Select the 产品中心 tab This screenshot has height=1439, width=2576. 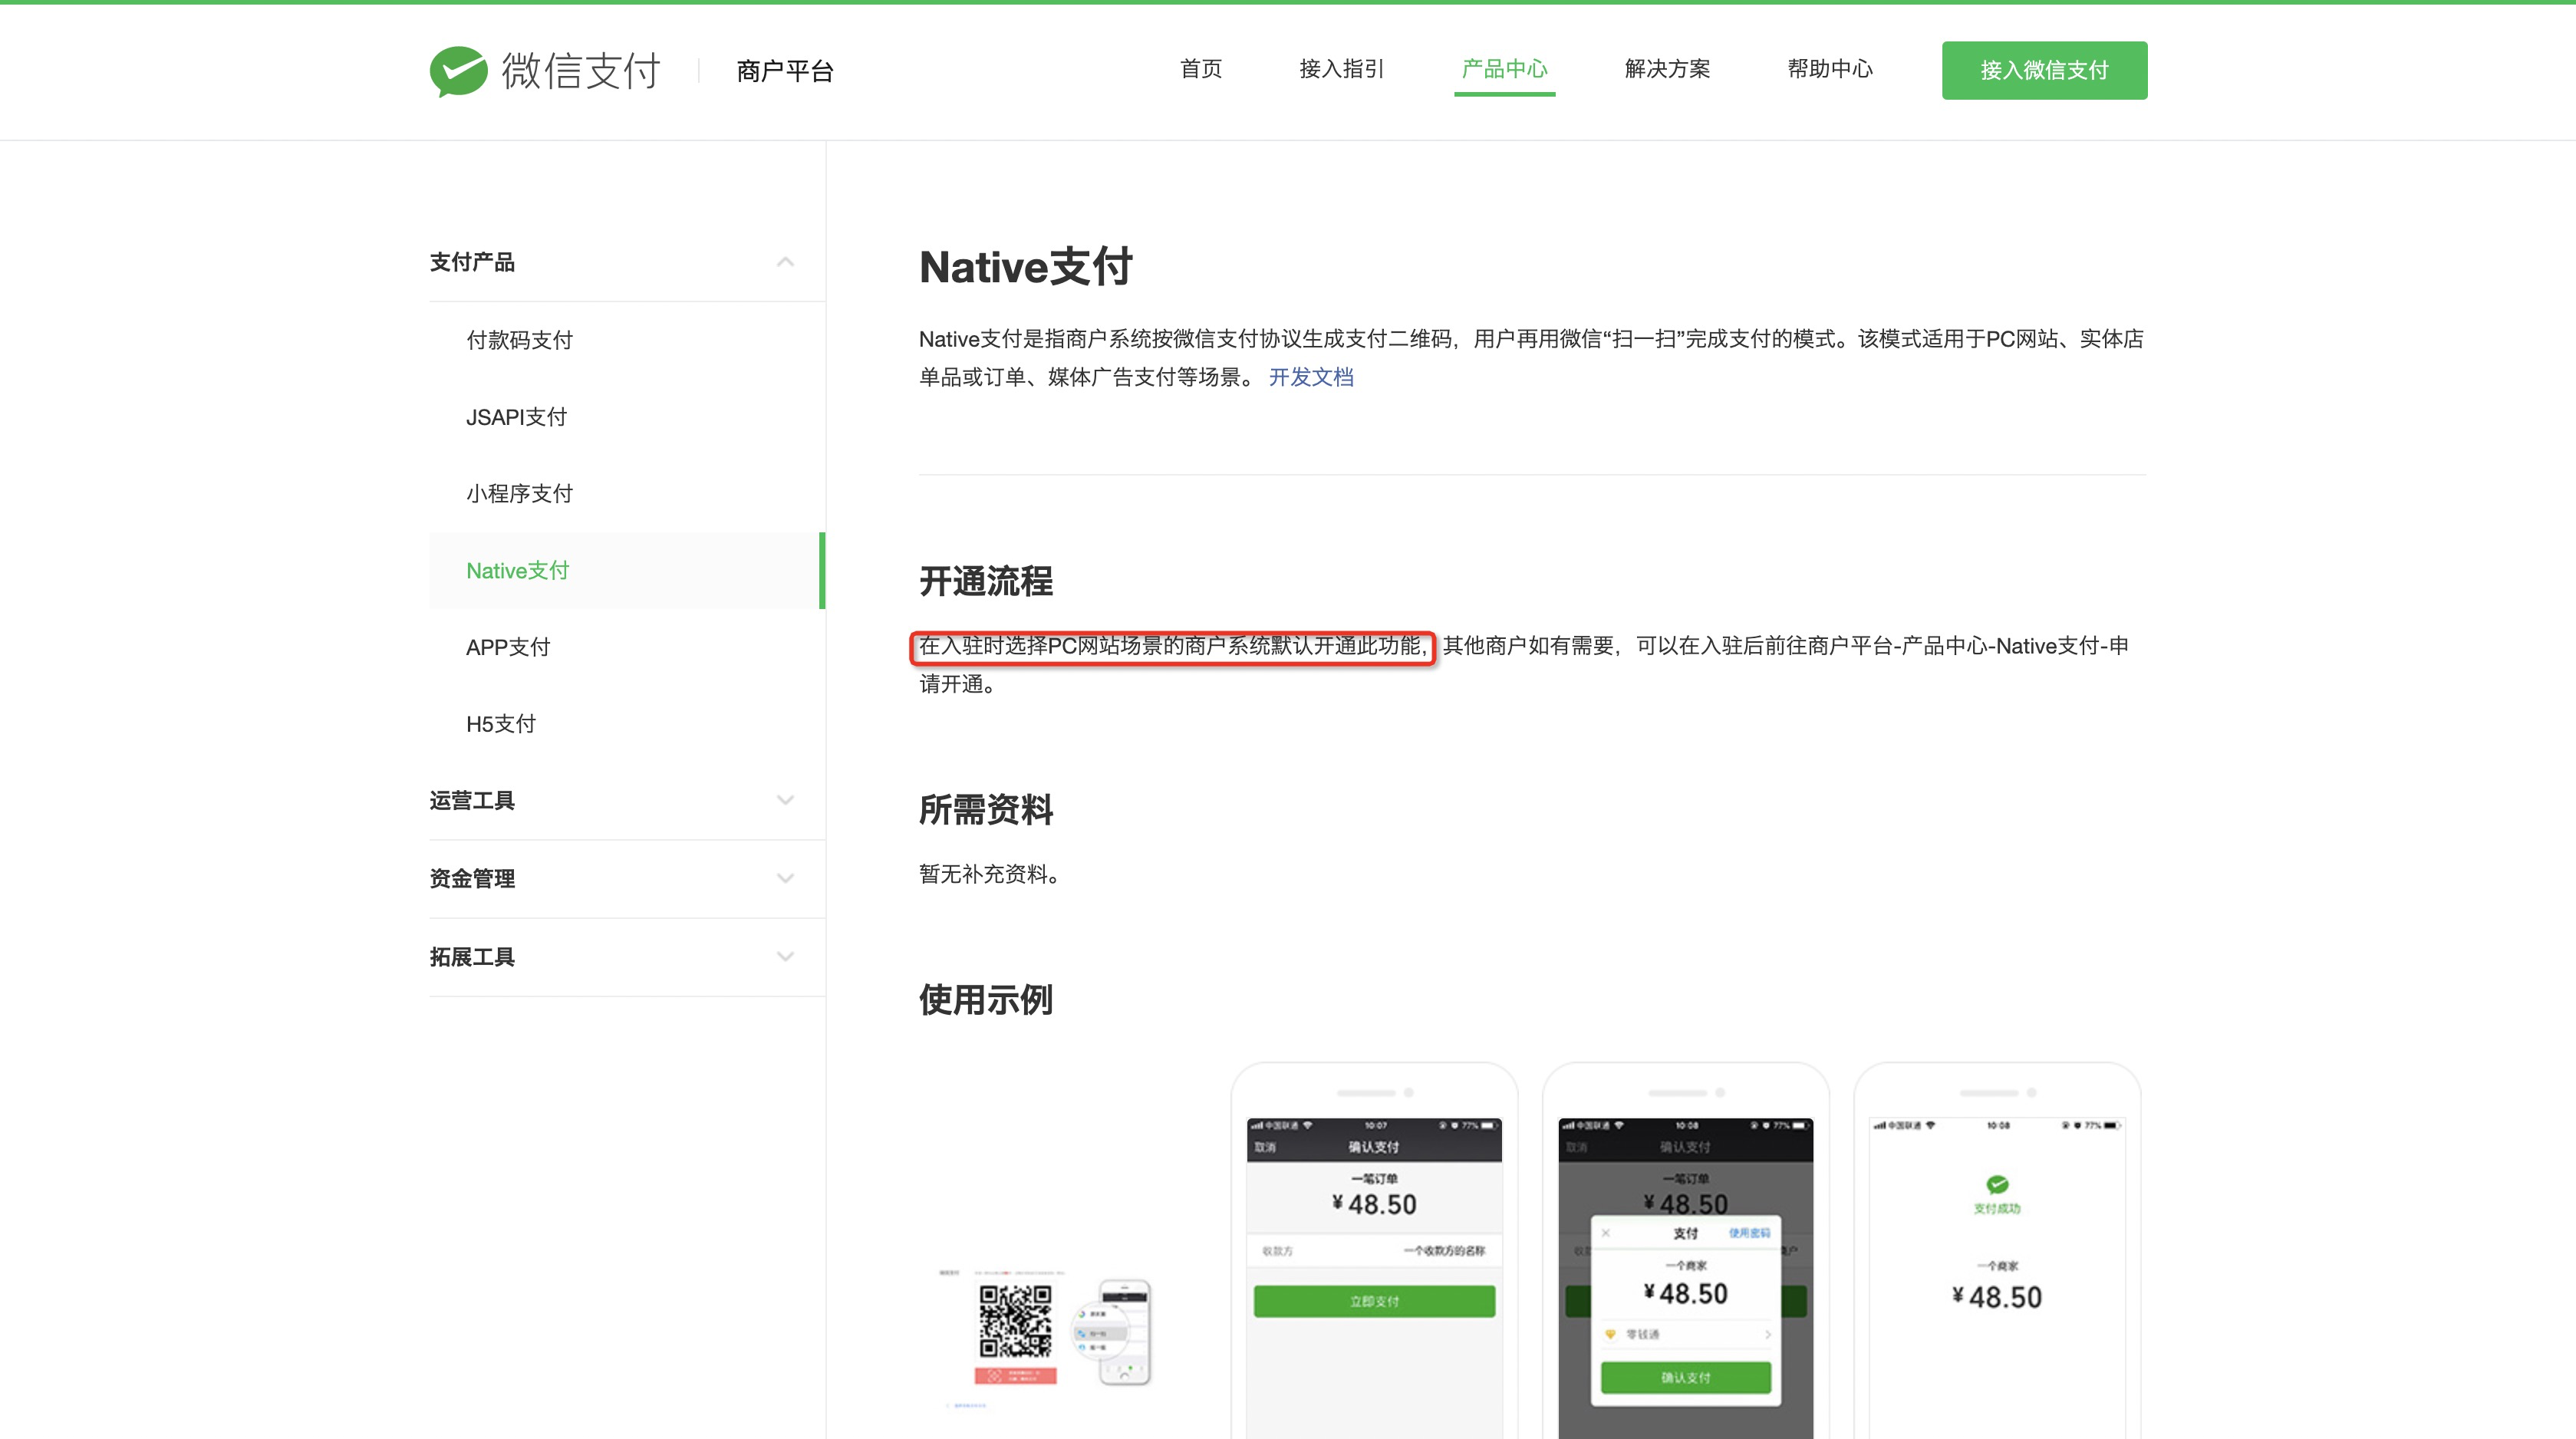pos(1504,69)
